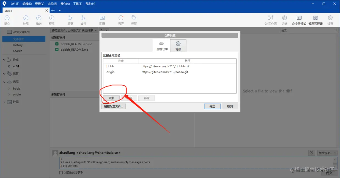Screen dimensions: 340x178
Task: Switch to Remote repositories (远程仓库) tab
Action: tap(162, 46)
